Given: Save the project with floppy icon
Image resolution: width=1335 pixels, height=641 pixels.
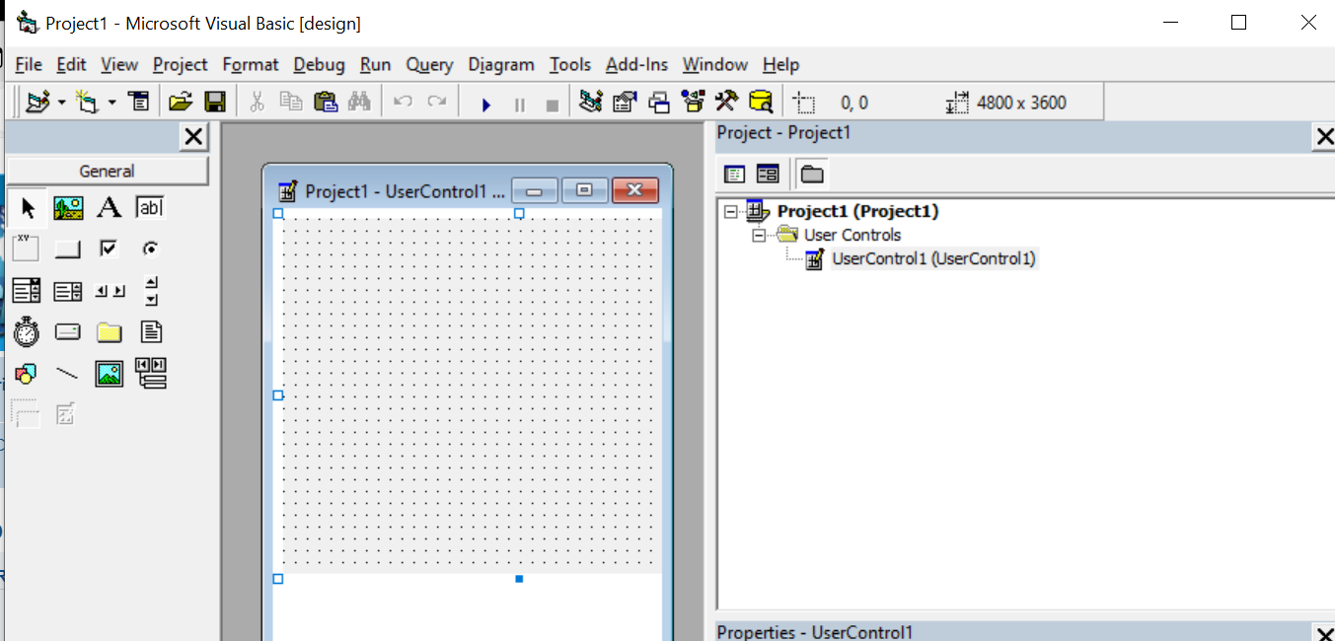Looking at the screenshot, I should coord(215,102).
